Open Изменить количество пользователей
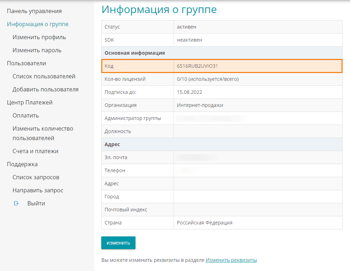This screenshot has width=350, height=271. [x=43, y=133]
